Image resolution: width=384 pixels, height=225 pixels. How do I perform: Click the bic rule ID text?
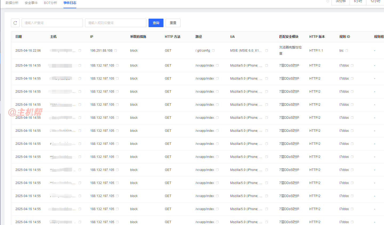[x=342, y=51]
